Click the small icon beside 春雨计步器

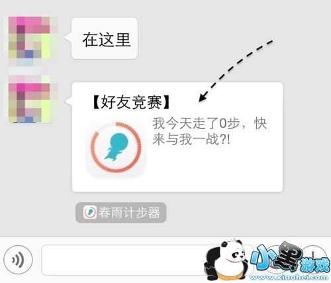(x=90, y=212)
